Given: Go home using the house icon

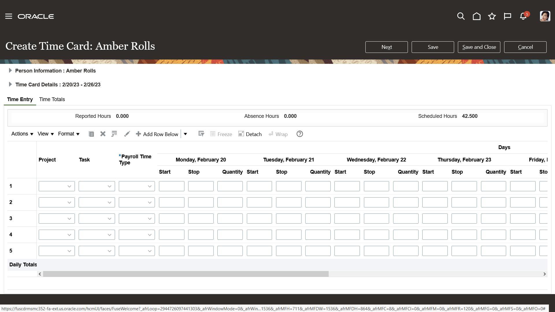Looking at the screenshot, I should coord(476,16).
